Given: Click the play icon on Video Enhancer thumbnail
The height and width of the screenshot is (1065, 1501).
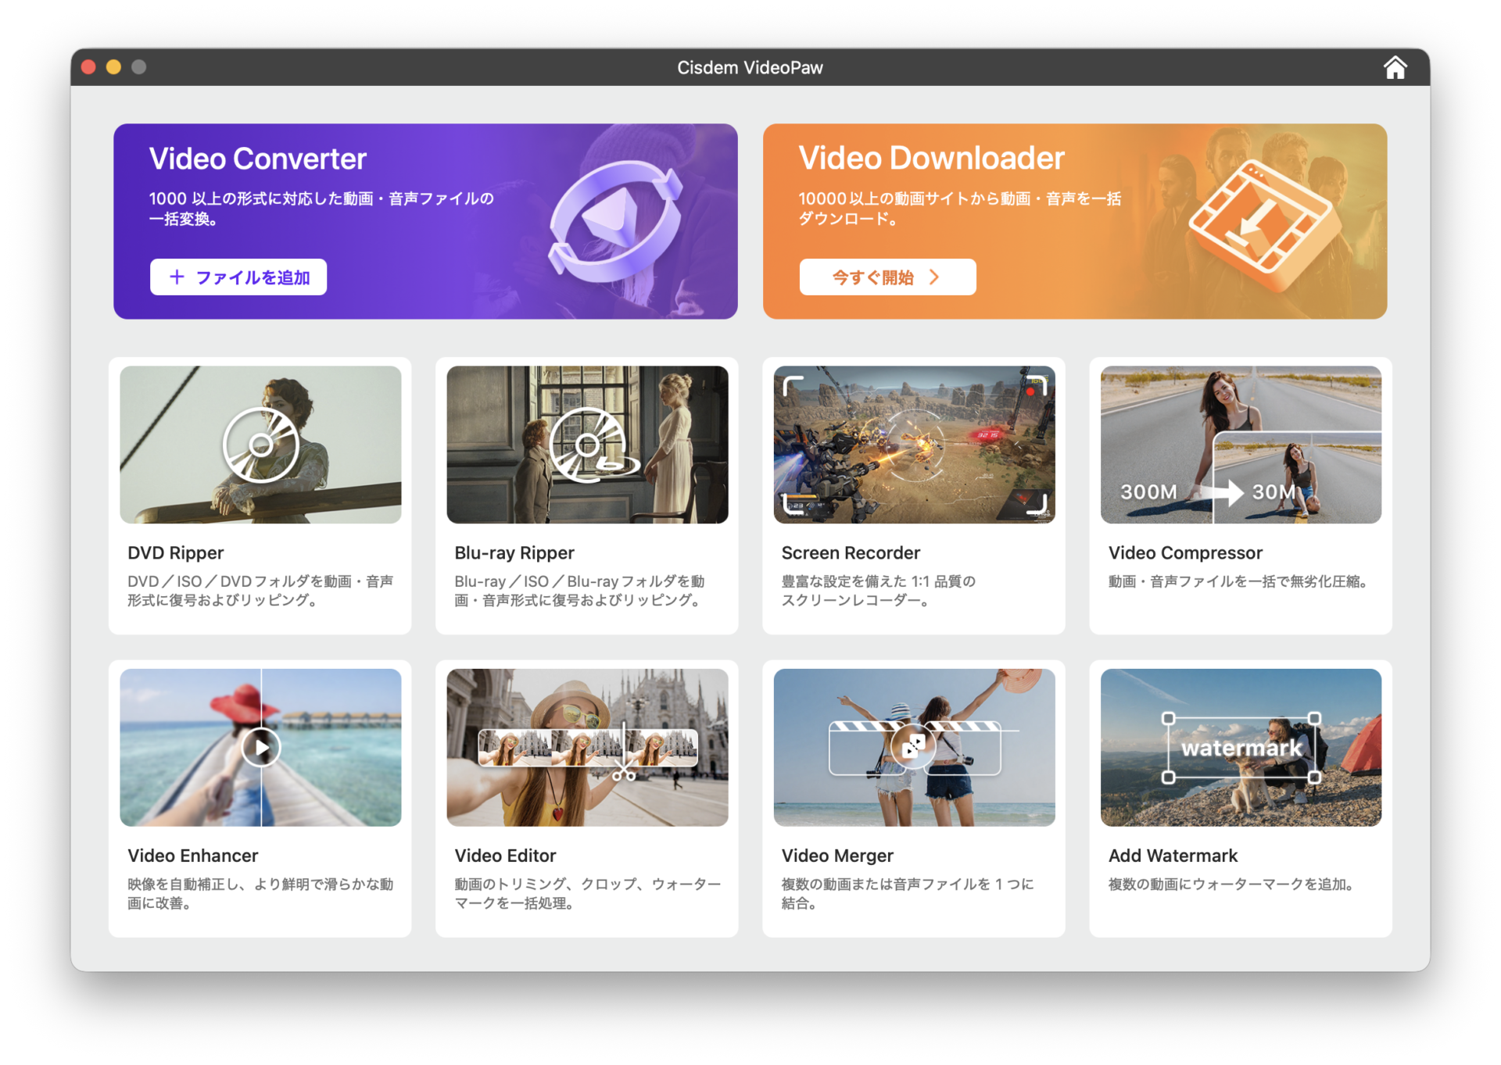Looking at the screenshot, I should pos(261,748).
